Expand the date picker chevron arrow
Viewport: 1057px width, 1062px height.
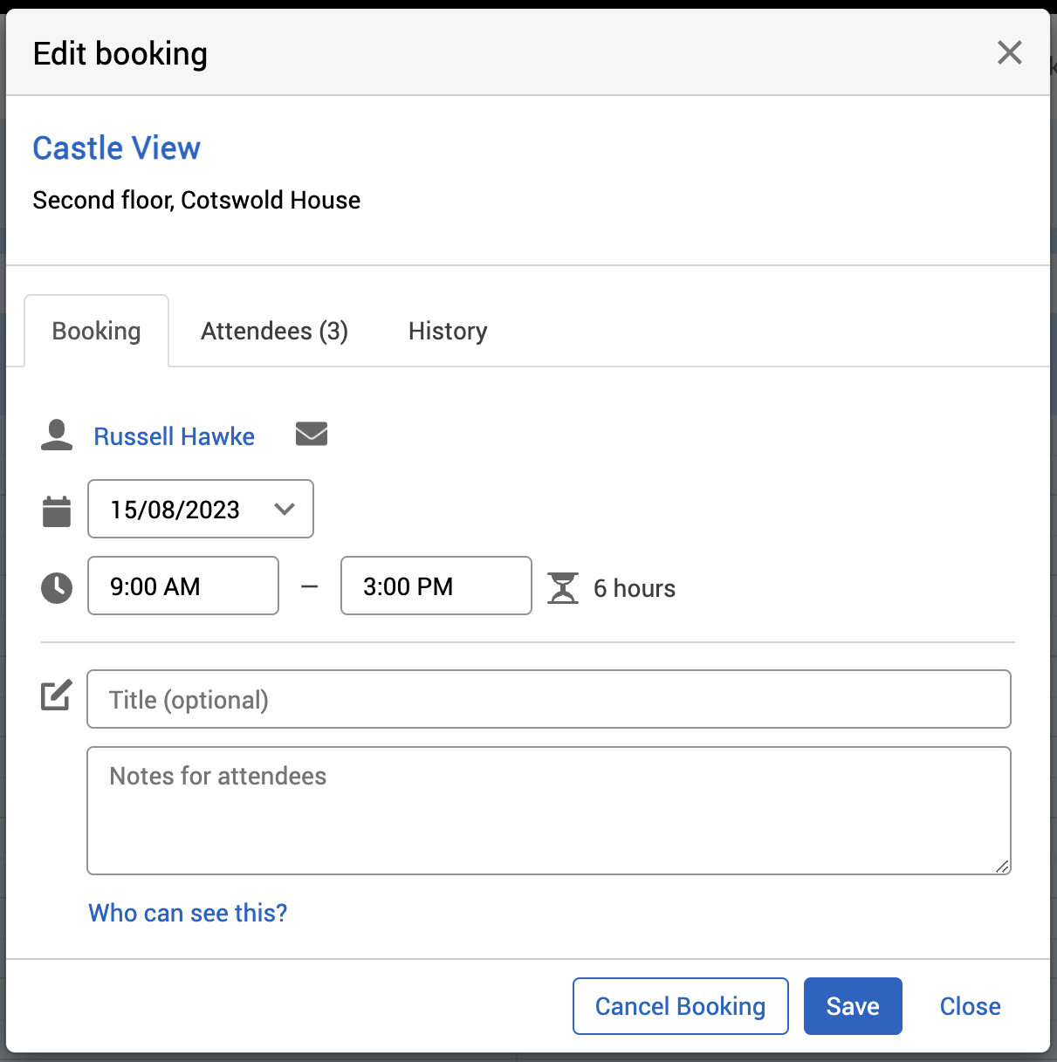pyautogui.click(x=285, y=510)
